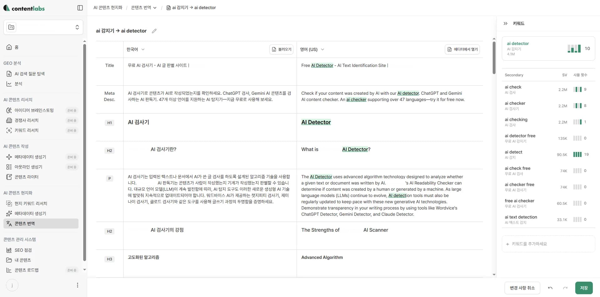Open the three-dot menu near the avatar
Image resolution: width=600 pixels, height=297 pixels.
click(77, 285)
